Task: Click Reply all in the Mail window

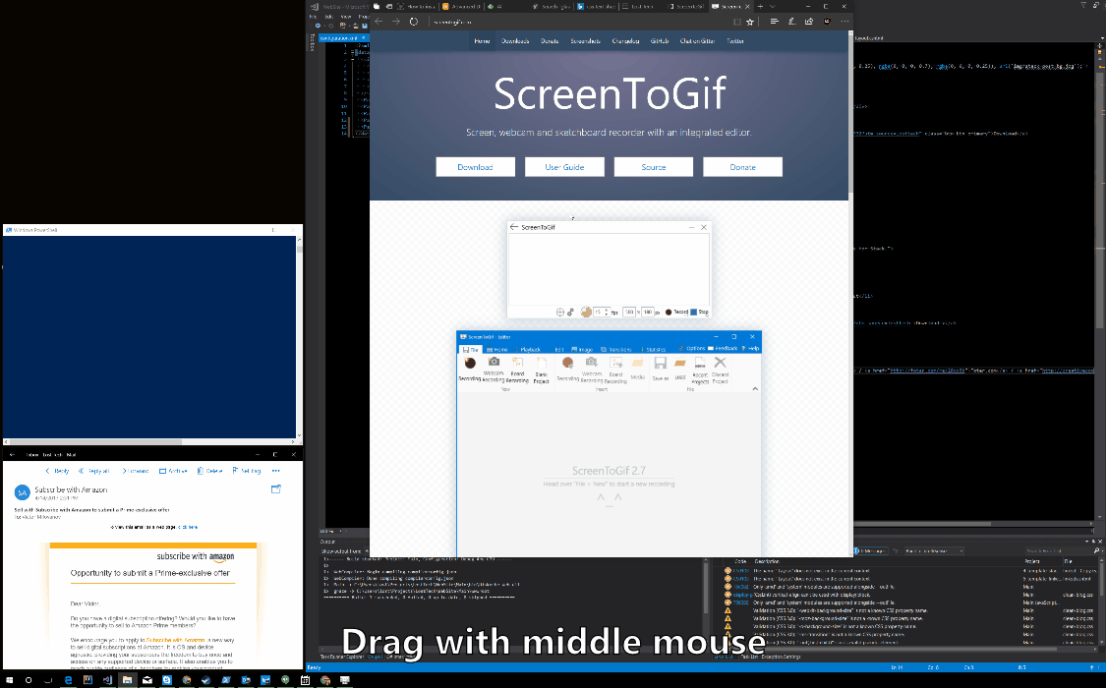Action: pyautogui.click(x=93, y=471)
